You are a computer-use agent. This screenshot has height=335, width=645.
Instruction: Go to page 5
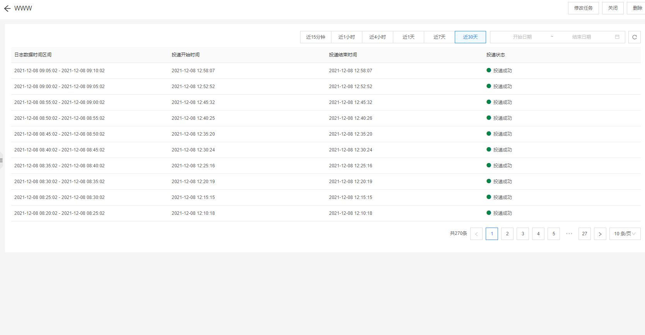pyautogui.click(x=553, y=234)
